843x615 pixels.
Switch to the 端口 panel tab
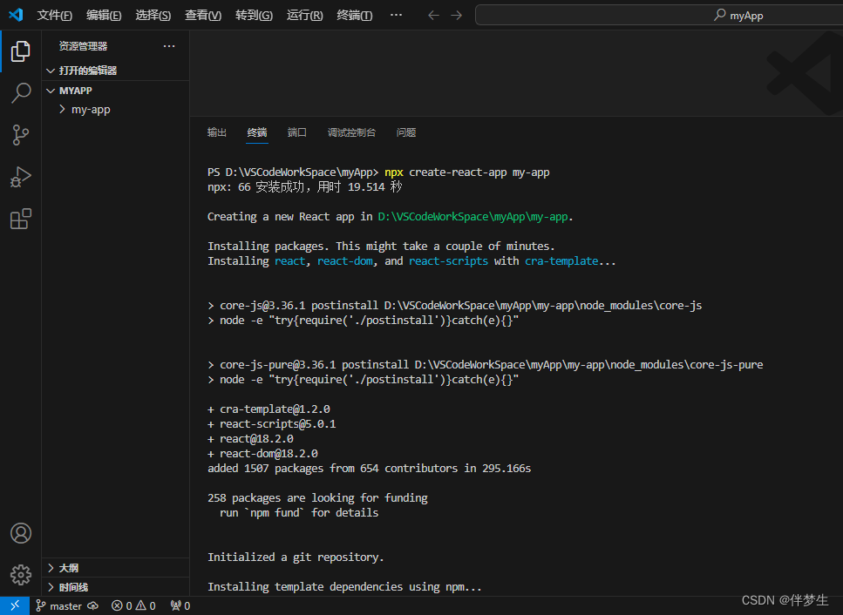pyautogui.click(x=296, y=132)
